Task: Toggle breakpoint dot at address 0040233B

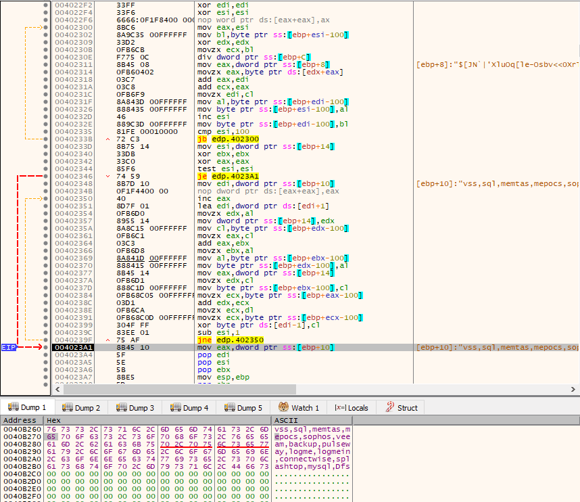Action: pyautogui.click(x=45, y=139)
